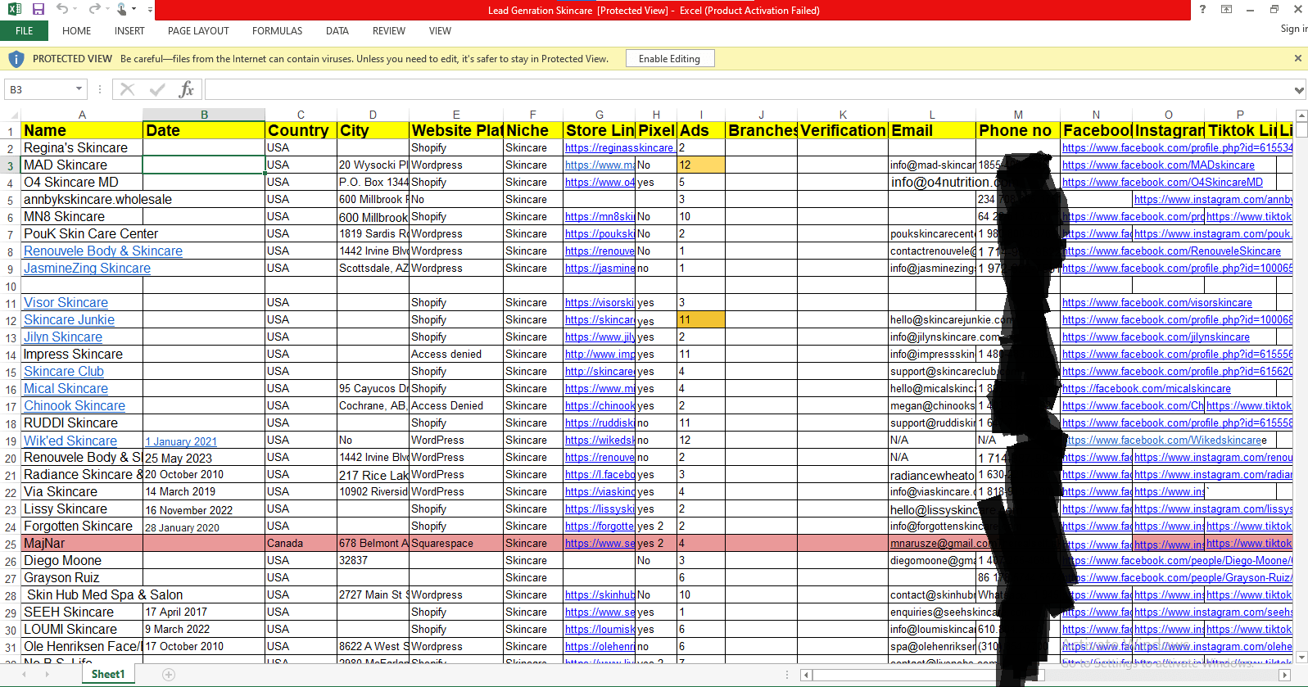The image size is (1308, 687).
Task: Follow the 1 January 2021 date link
Action: click(181, 441)
